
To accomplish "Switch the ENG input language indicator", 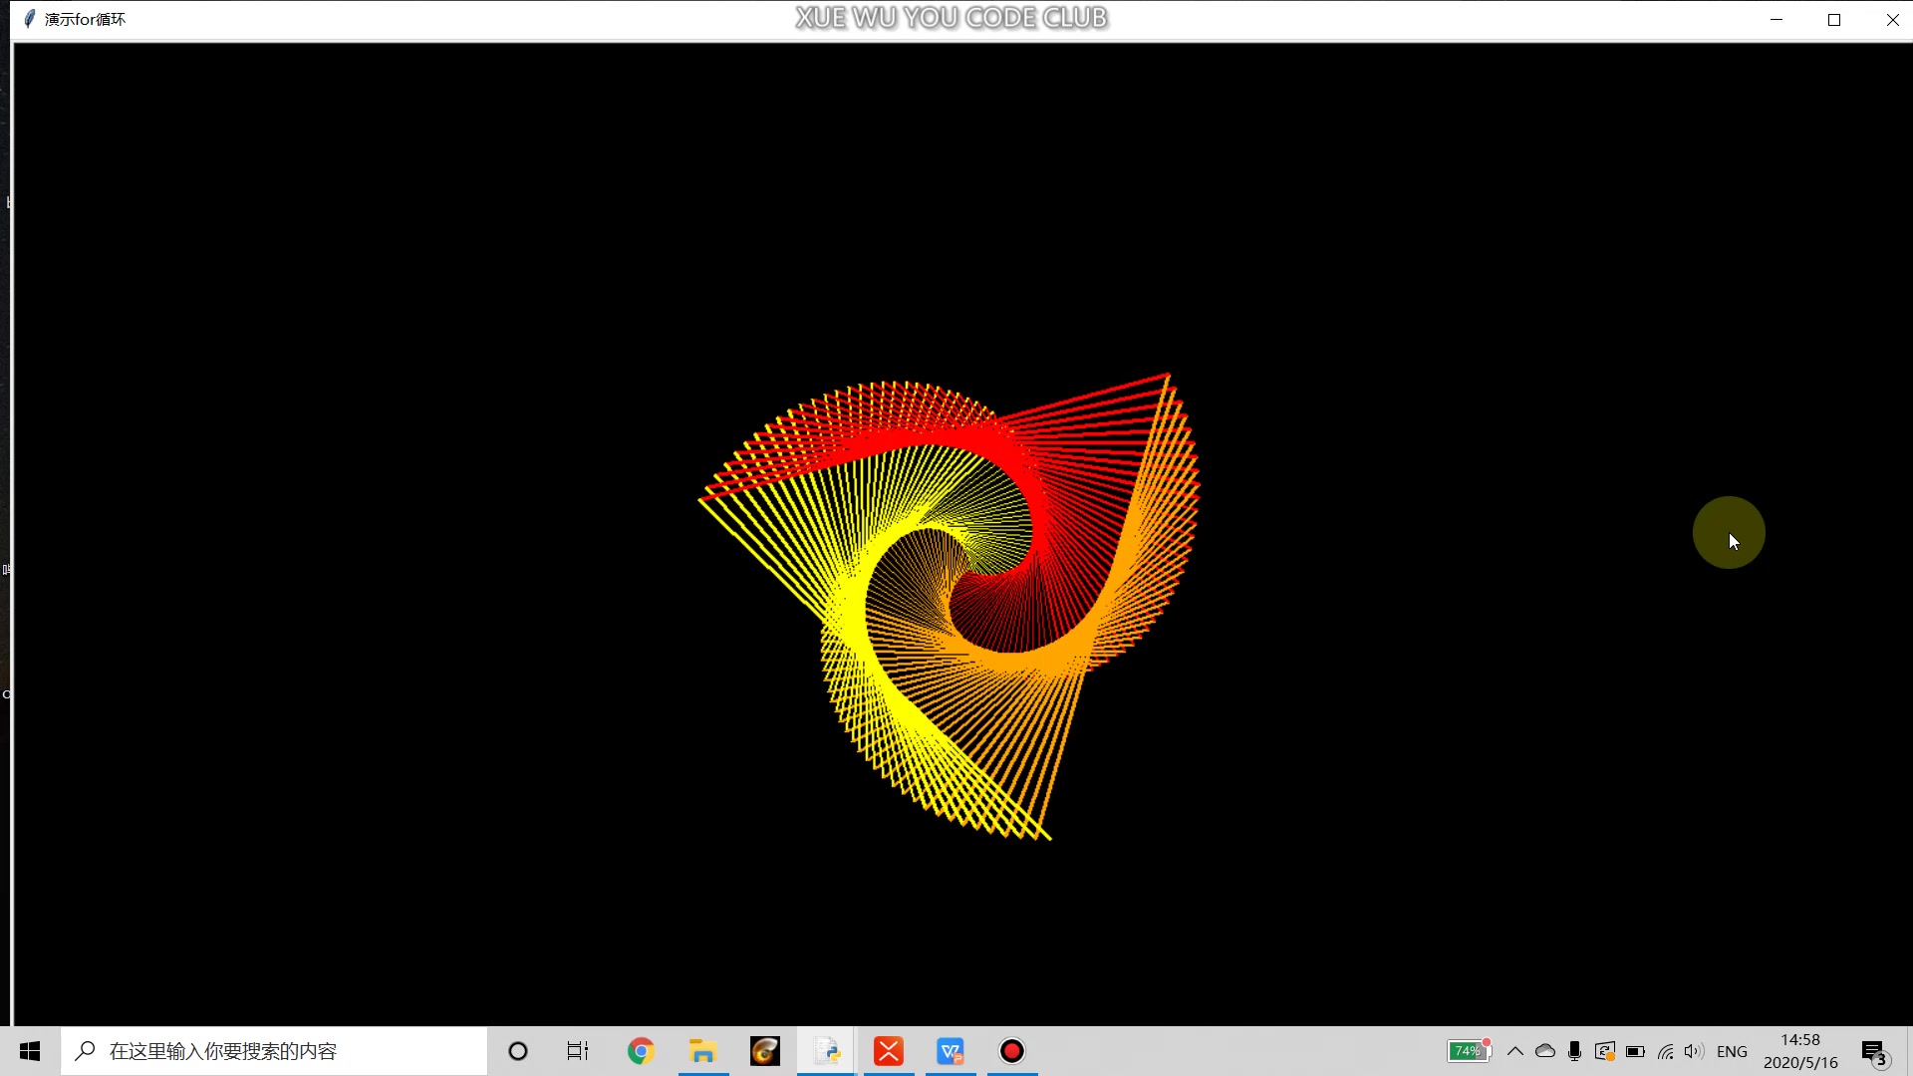I will (x=1732, y=1051).
